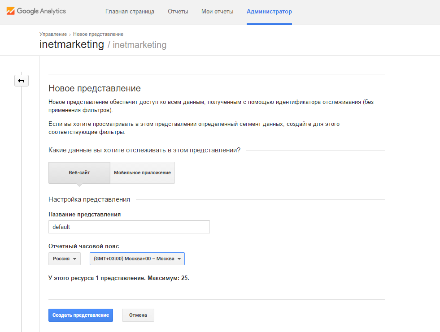Screen dimensions: 440x332
Task: Click the caret arrow next to Россия
Action: point(74,259)
